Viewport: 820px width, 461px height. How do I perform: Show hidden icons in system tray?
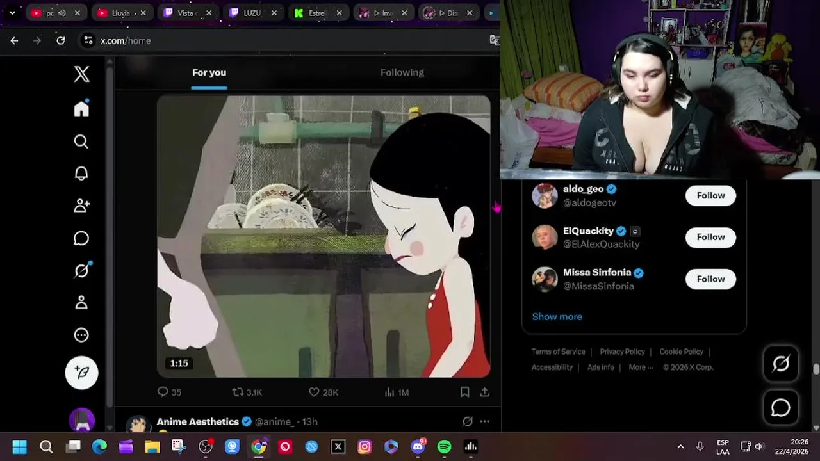point(680,447)
